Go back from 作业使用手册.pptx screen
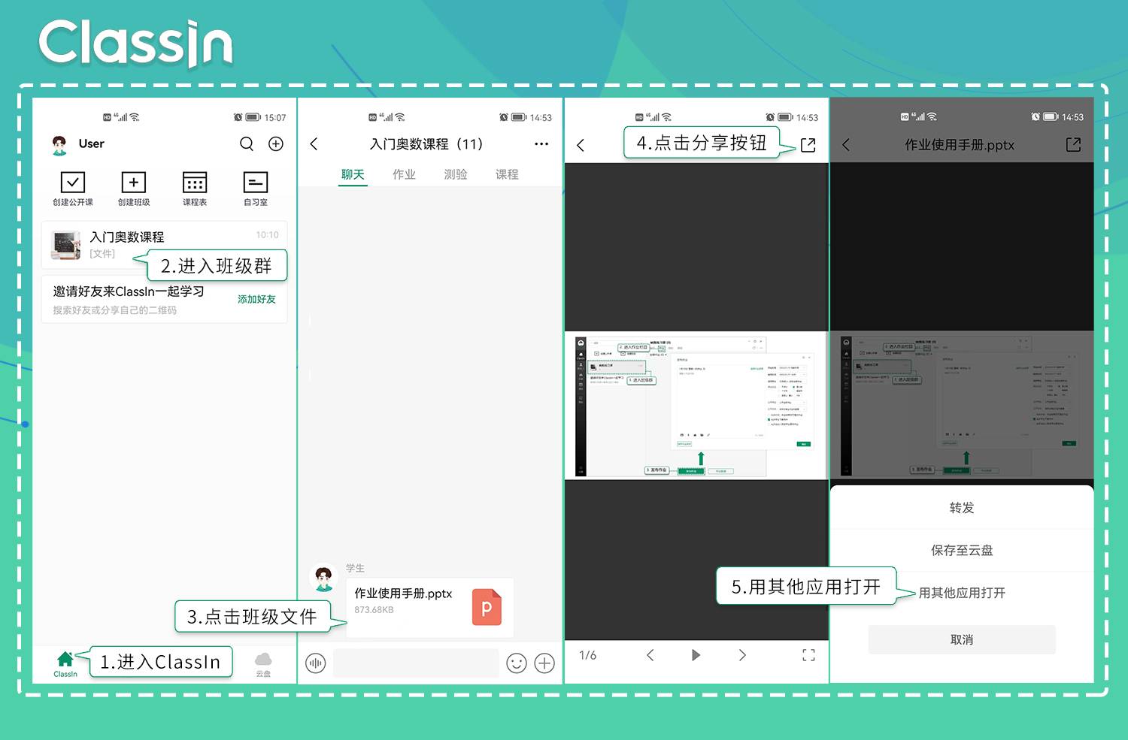Screen dimensions: 1128x740 [846, 144]
